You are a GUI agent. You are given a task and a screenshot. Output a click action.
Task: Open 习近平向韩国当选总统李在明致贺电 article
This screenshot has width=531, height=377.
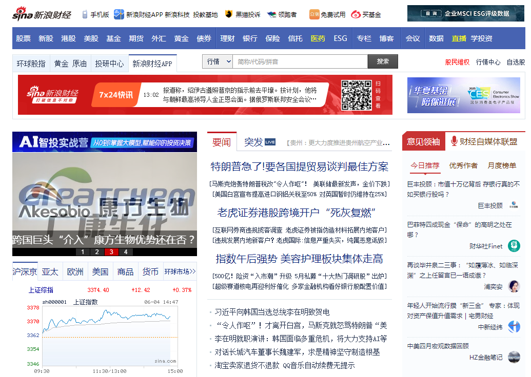(x=272, y=312)
